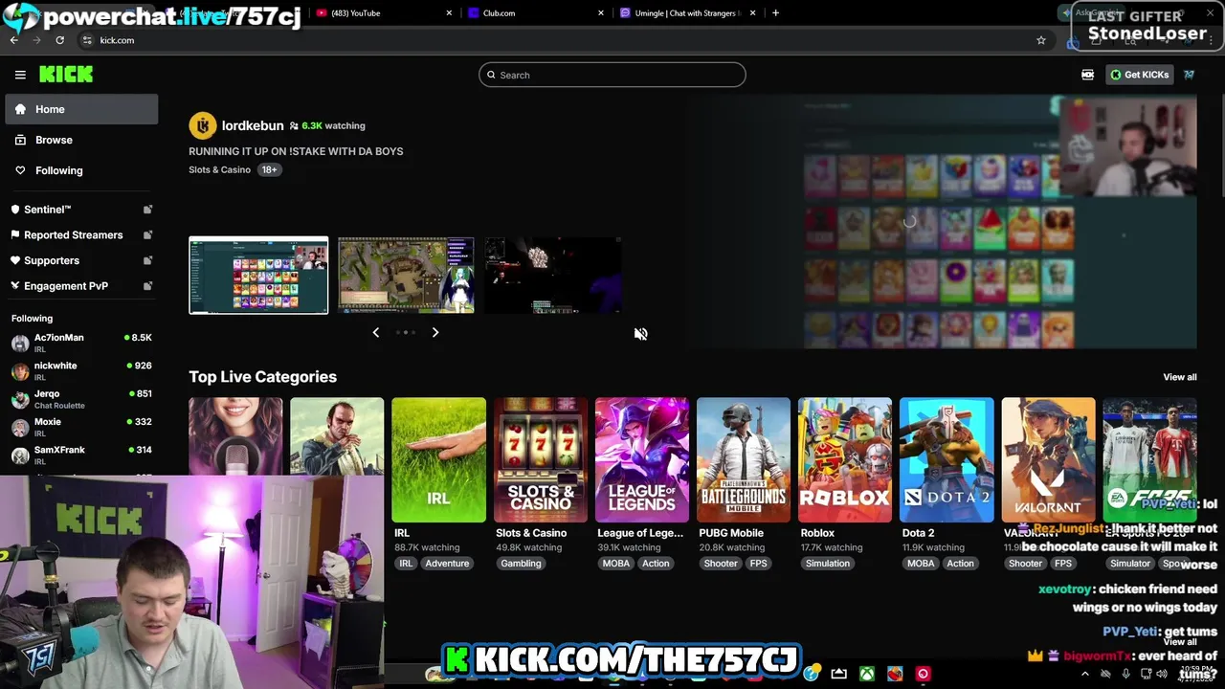Click the Simulation tag under Roblox
Viewport: 1225px width, 689px height.
click(x=827, y=564)
